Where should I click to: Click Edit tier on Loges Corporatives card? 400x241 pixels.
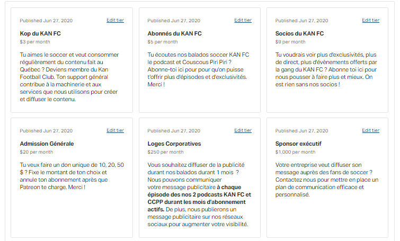click(243, 130)
